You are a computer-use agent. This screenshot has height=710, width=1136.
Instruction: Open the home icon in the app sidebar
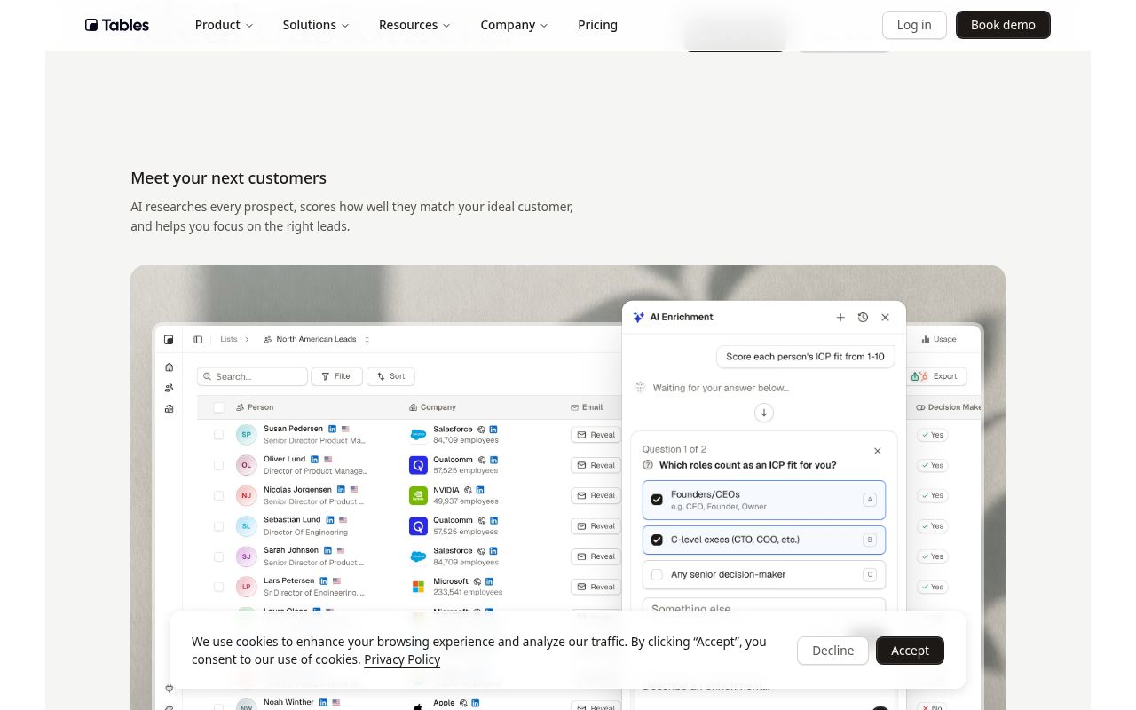tap(170, 367)
